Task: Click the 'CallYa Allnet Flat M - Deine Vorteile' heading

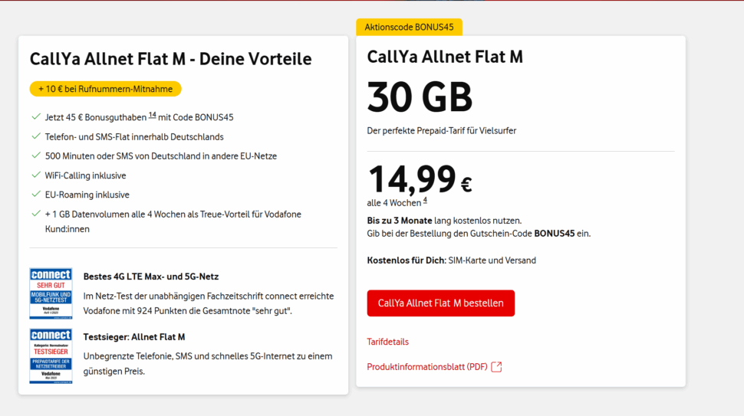Action: 170,59
